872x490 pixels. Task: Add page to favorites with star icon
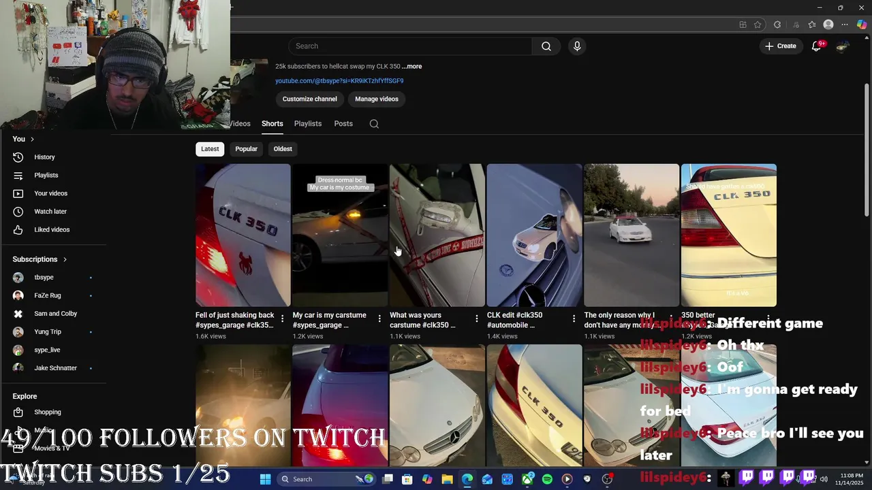click(758, 24)
